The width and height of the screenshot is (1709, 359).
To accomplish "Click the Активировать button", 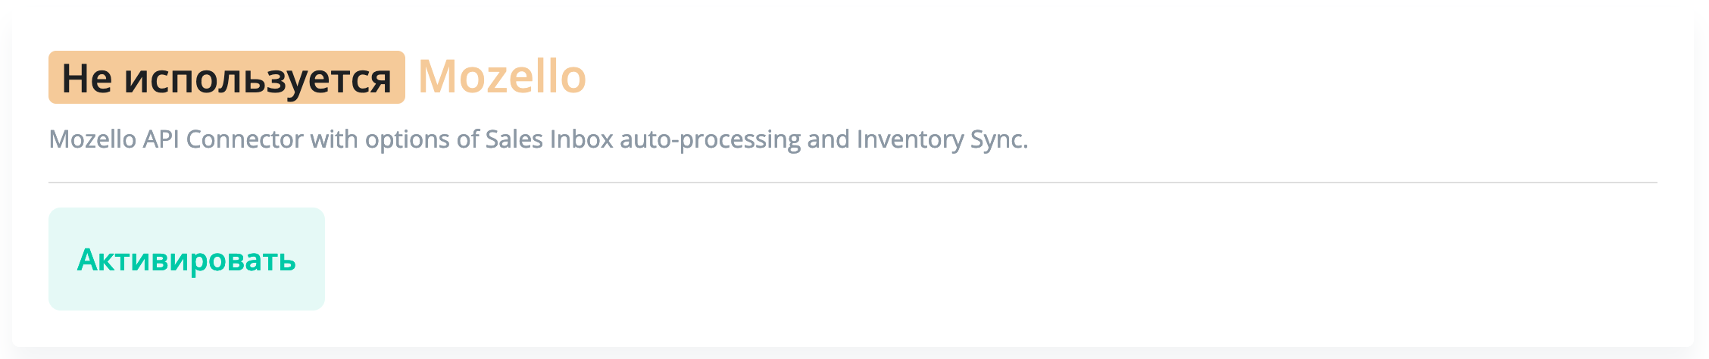I will [186, 259].
